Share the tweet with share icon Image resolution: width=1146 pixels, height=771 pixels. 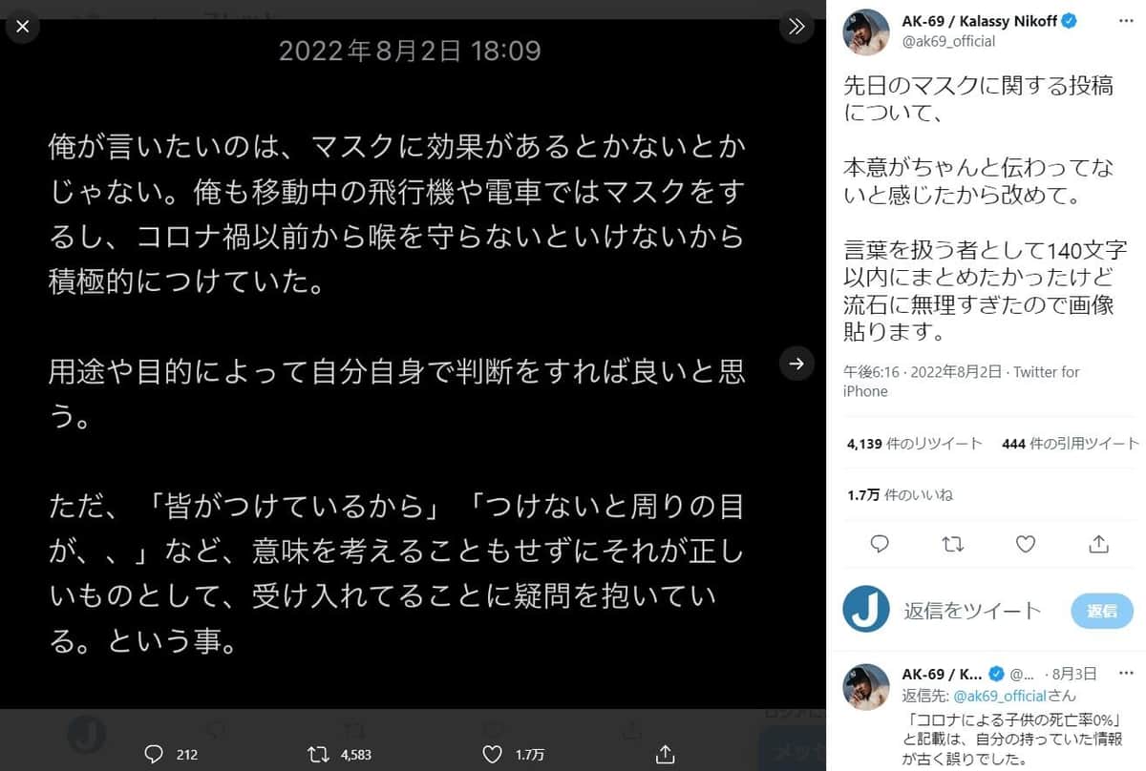point(1098,544)
